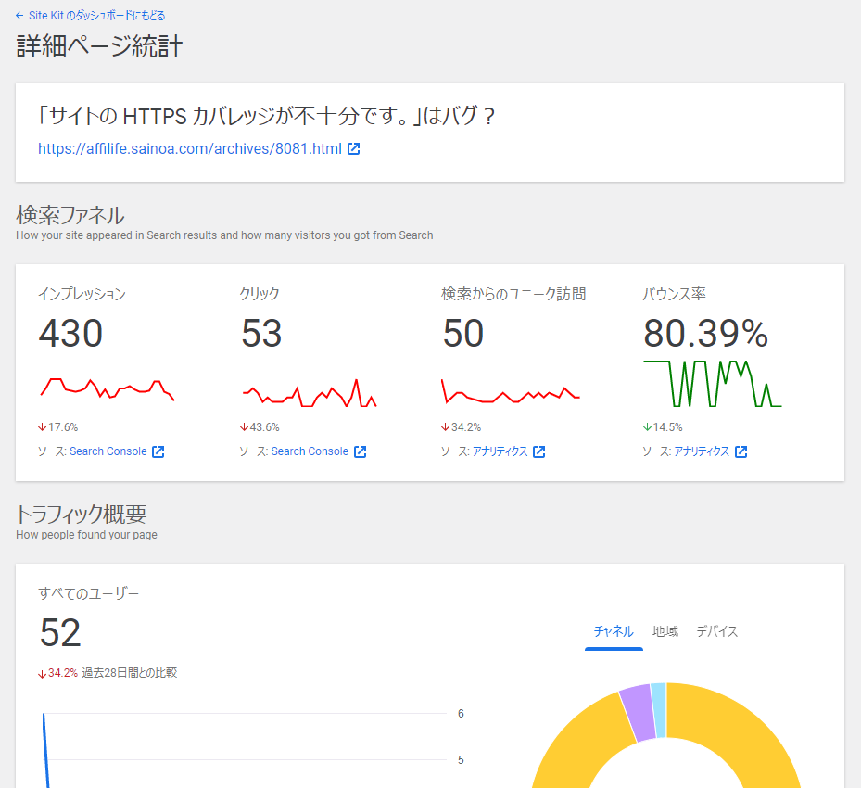Click external icon beside ユニーク訪問 アナリティクス

(x=539, y=451)
